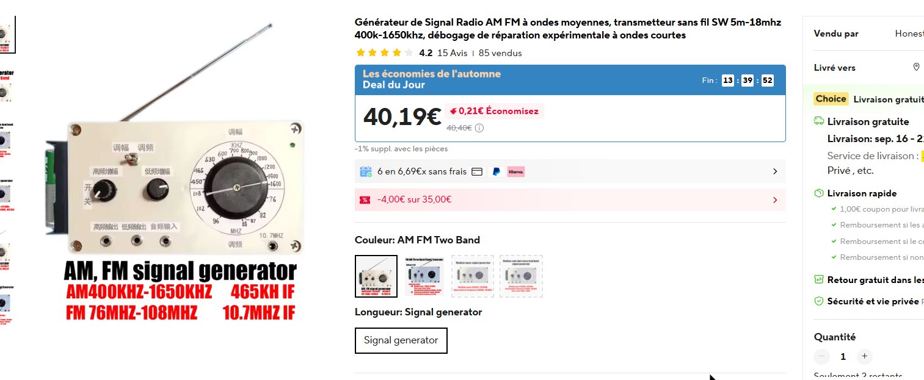This screenshot has width=924, height=380.
Task: Choose the Signal generator length option
Action: [401, 340]
